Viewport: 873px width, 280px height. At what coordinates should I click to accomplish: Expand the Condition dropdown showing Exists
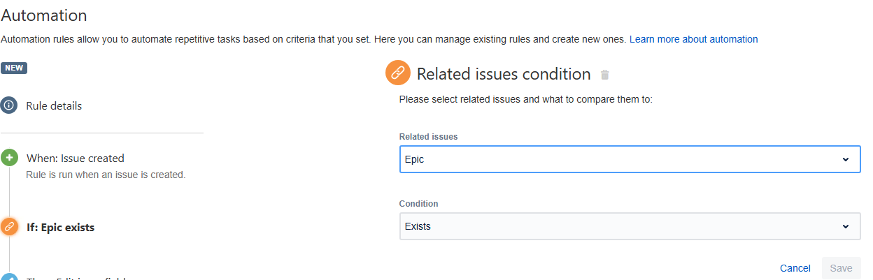(630, 226)
